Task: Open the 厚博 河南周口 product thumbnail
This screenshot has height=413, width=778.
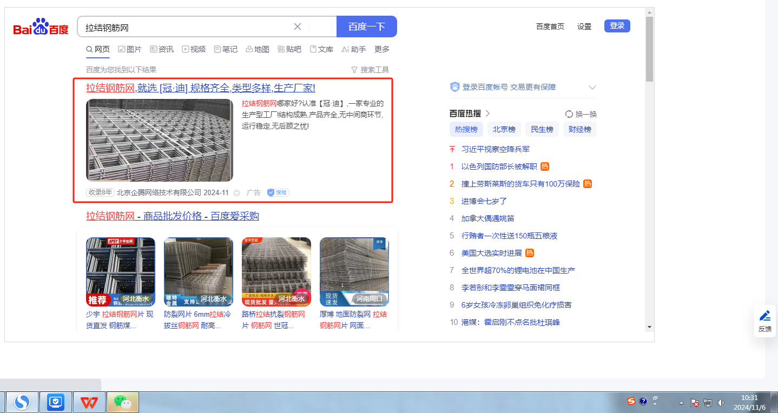Action: click(354, 272)
